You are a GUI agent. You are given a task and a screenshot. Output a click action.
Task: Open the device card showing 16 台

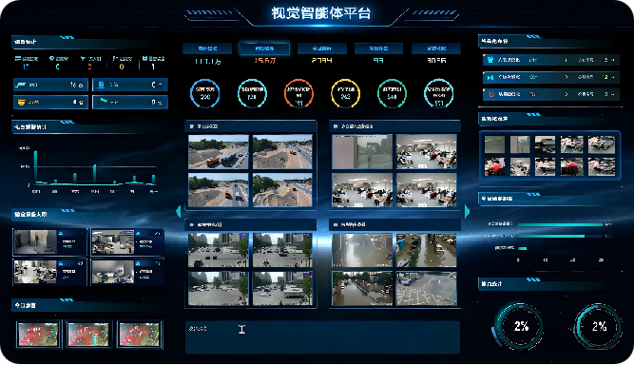click(x=50, y=85)
